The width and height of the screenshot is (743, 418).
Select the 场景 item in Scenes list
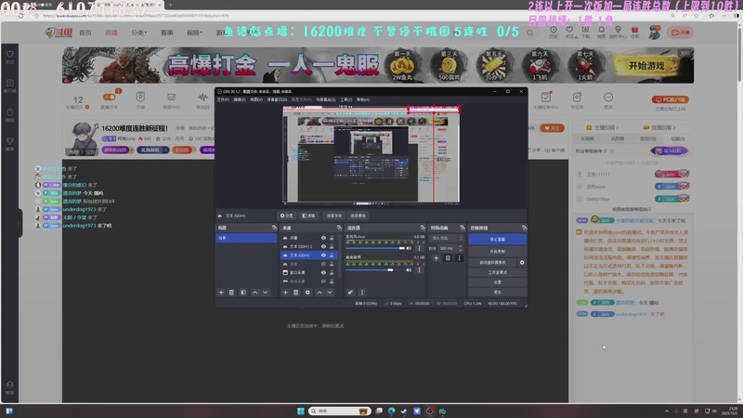coord(246,238)
